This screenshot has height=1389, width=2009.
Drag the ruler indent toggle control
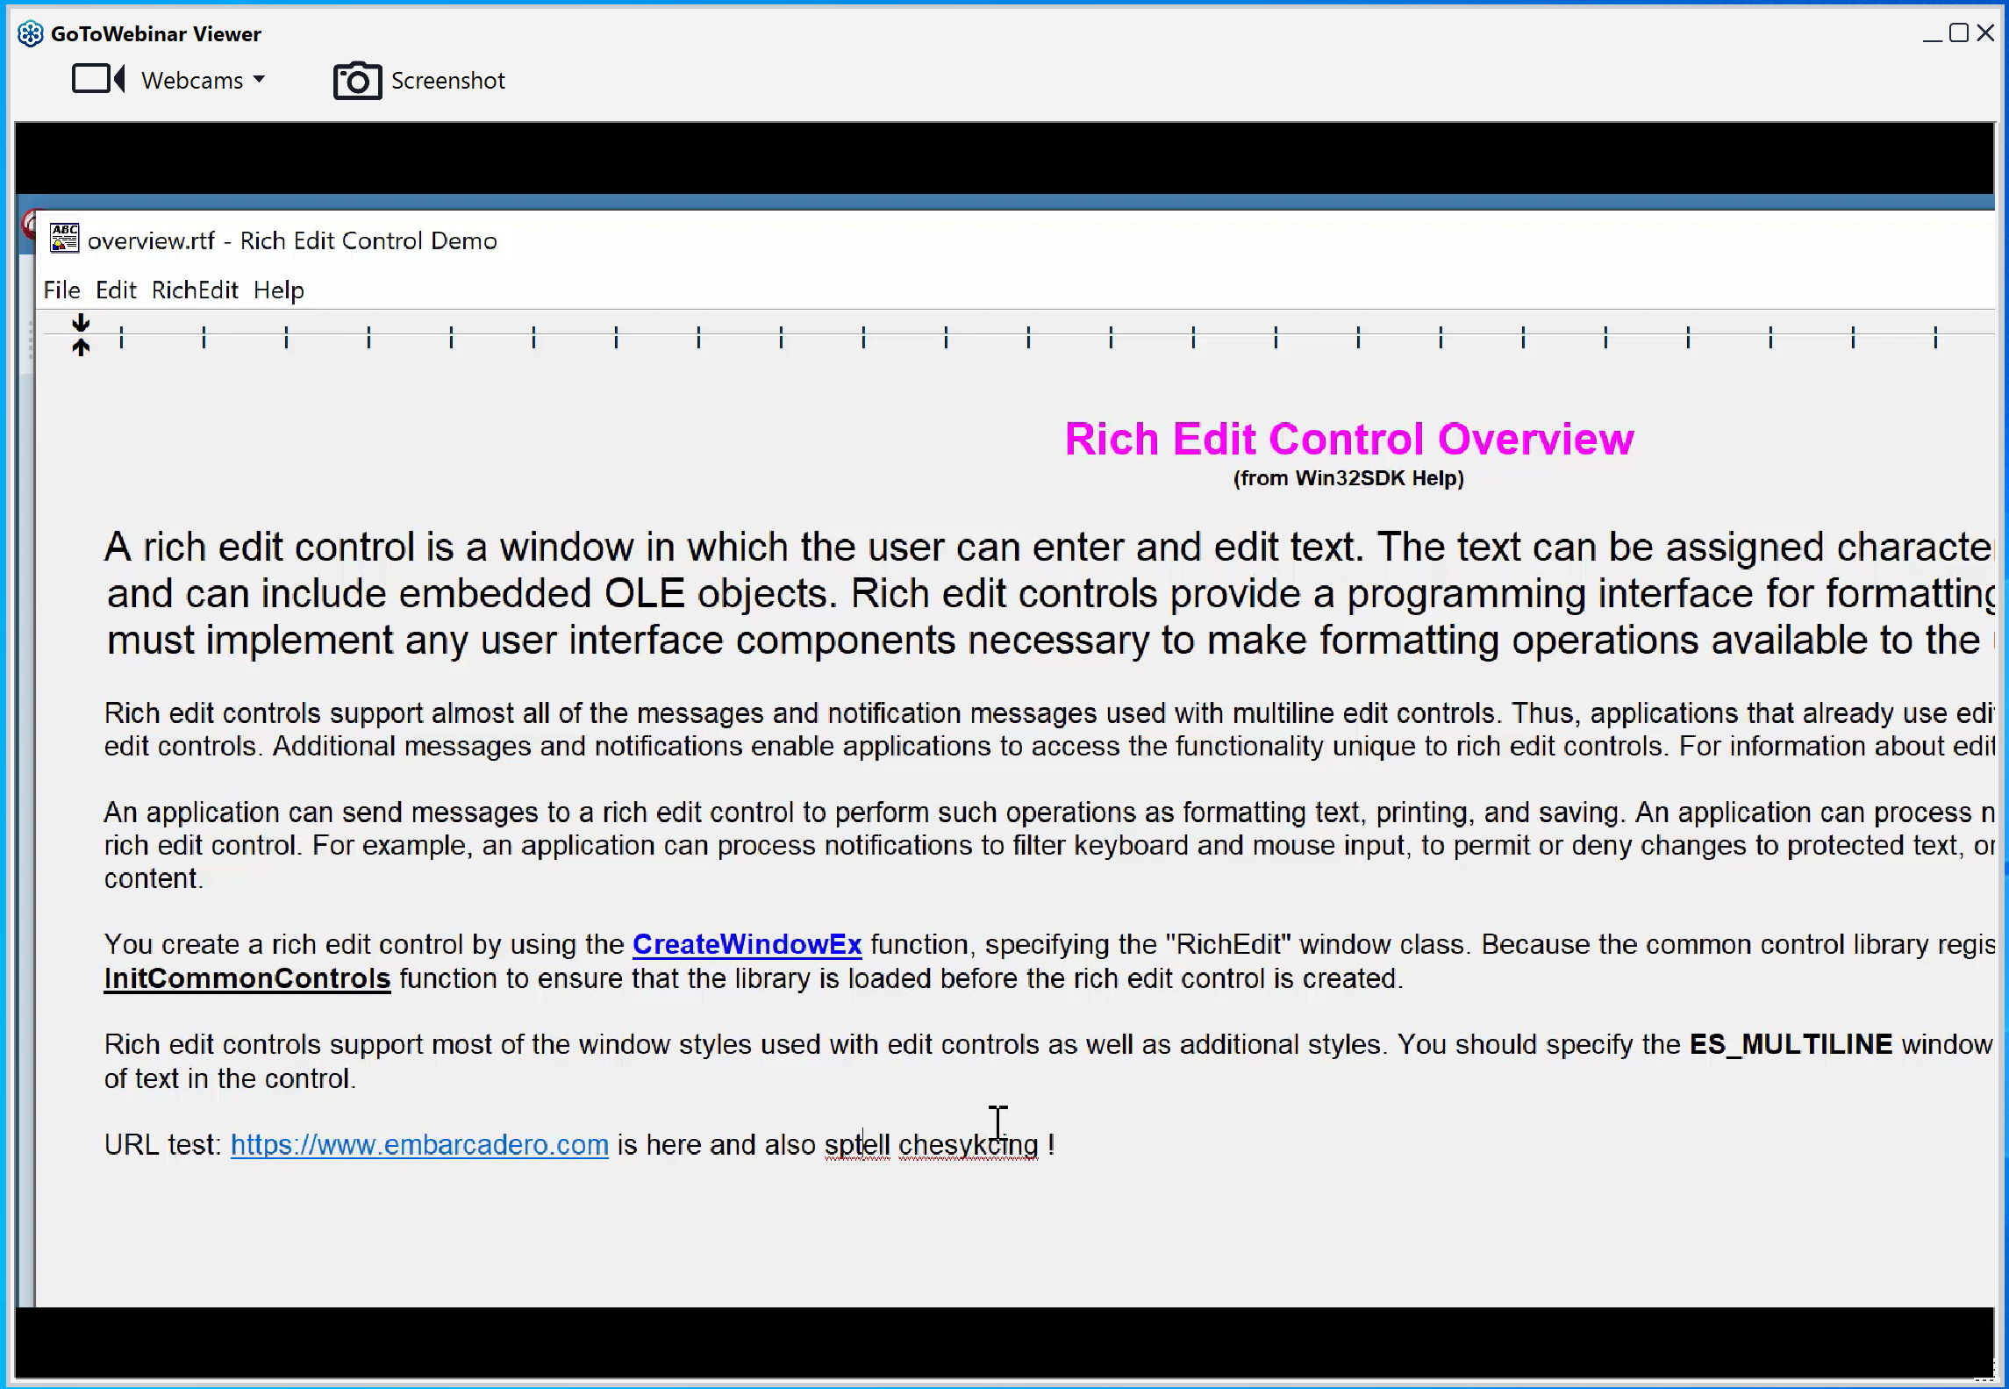(x=81, y=334)
